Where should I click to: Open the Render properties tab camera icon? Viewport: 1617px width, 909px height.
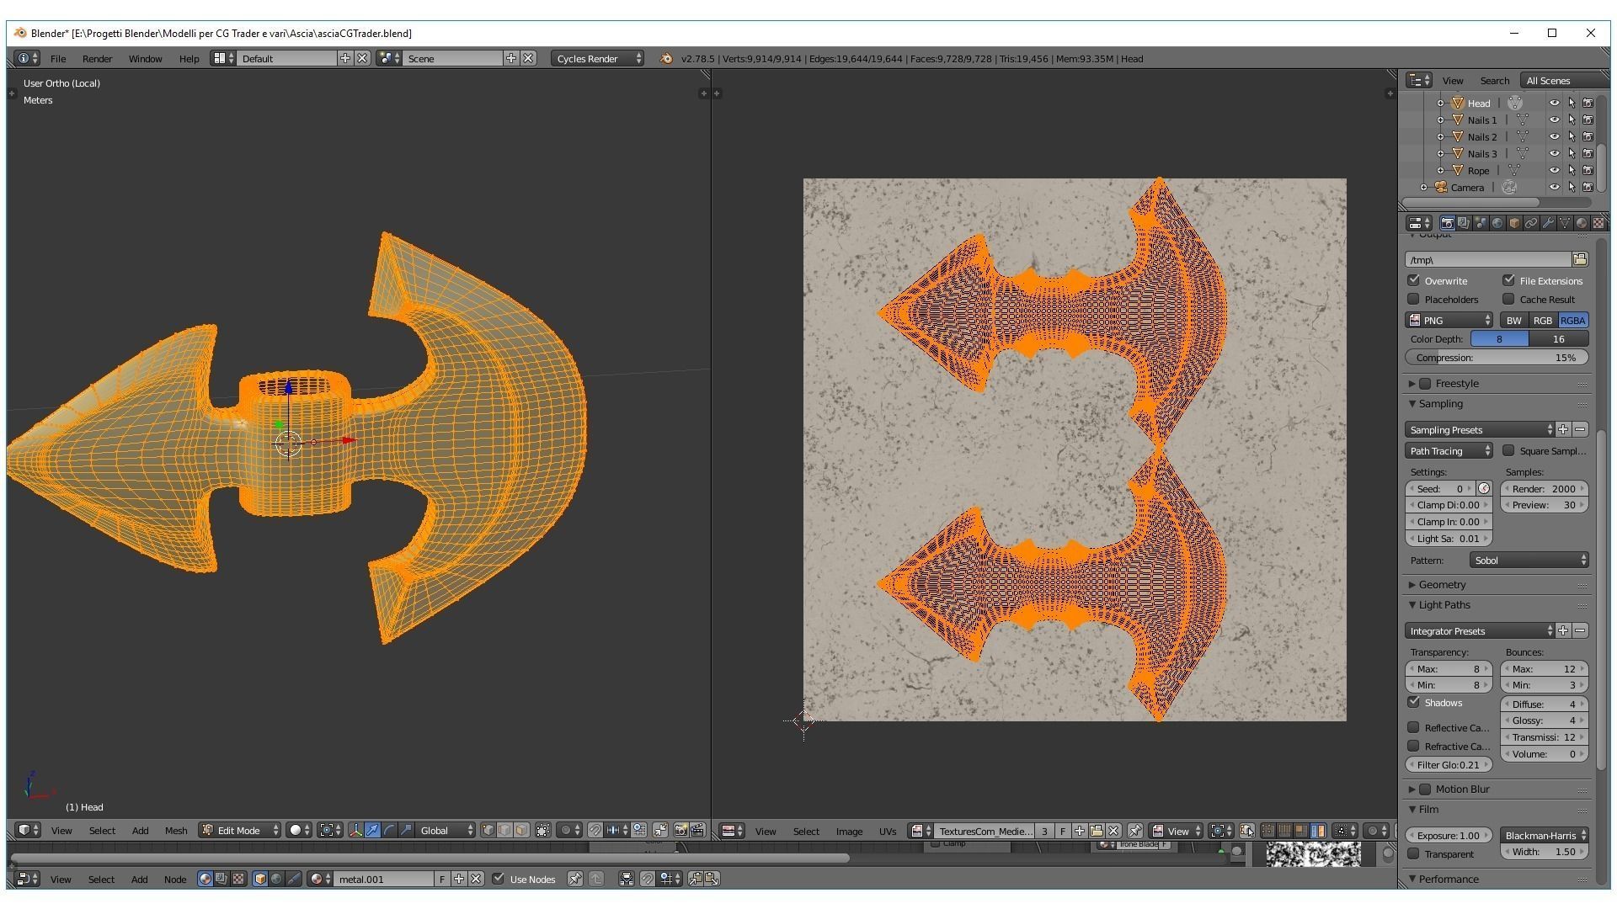1447,223
